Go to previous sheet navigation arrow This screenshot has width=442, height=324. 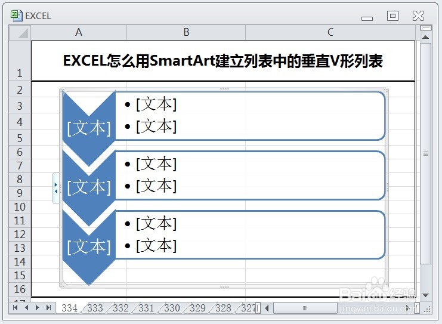pyautogui.click(x=27, y=308)
